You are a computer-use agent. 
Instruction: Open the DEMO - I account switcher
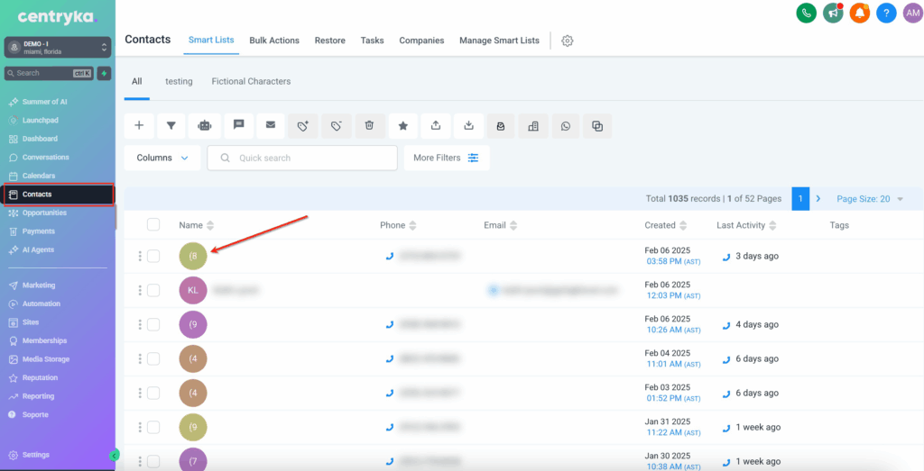58,47
